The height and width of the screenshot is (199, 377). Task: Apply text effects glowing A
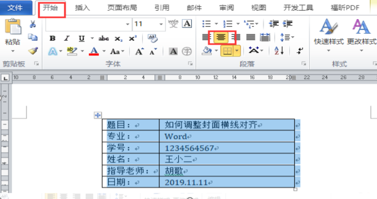point(53,51)
